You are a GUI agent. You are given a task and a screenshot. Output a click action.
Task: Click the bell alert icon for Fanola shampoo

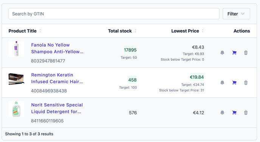[222, 53]
